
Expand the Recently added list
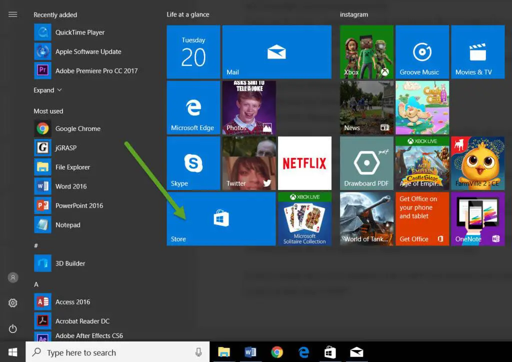pos(47,90)
